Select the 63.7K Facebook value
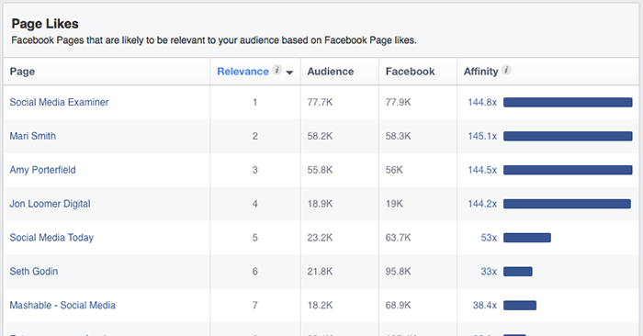Image resolution: width=643 pixels, height=336 pixels. (398, 238)
